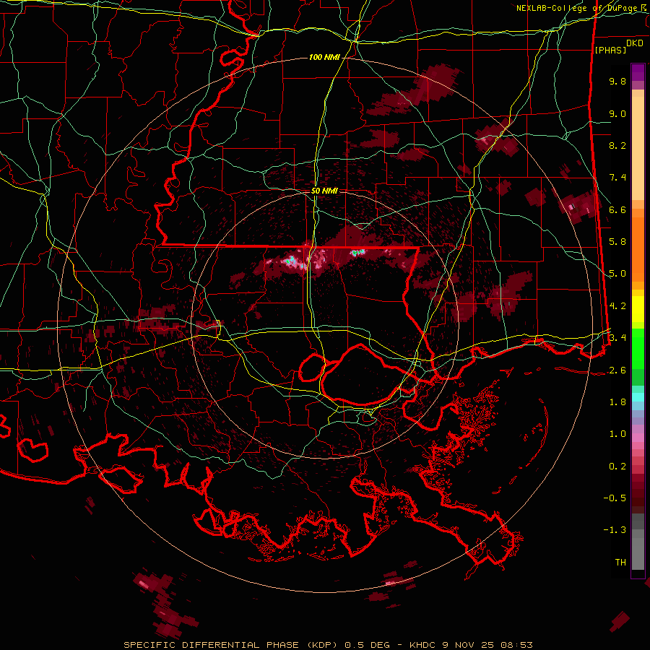The height and width of the screenshot is (650, 650).
Task: Click the 3.4 scale value
Action: 617,338
